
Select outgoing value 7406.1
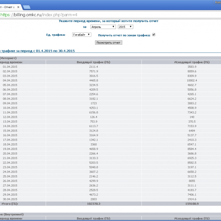(x=192, y=194)
